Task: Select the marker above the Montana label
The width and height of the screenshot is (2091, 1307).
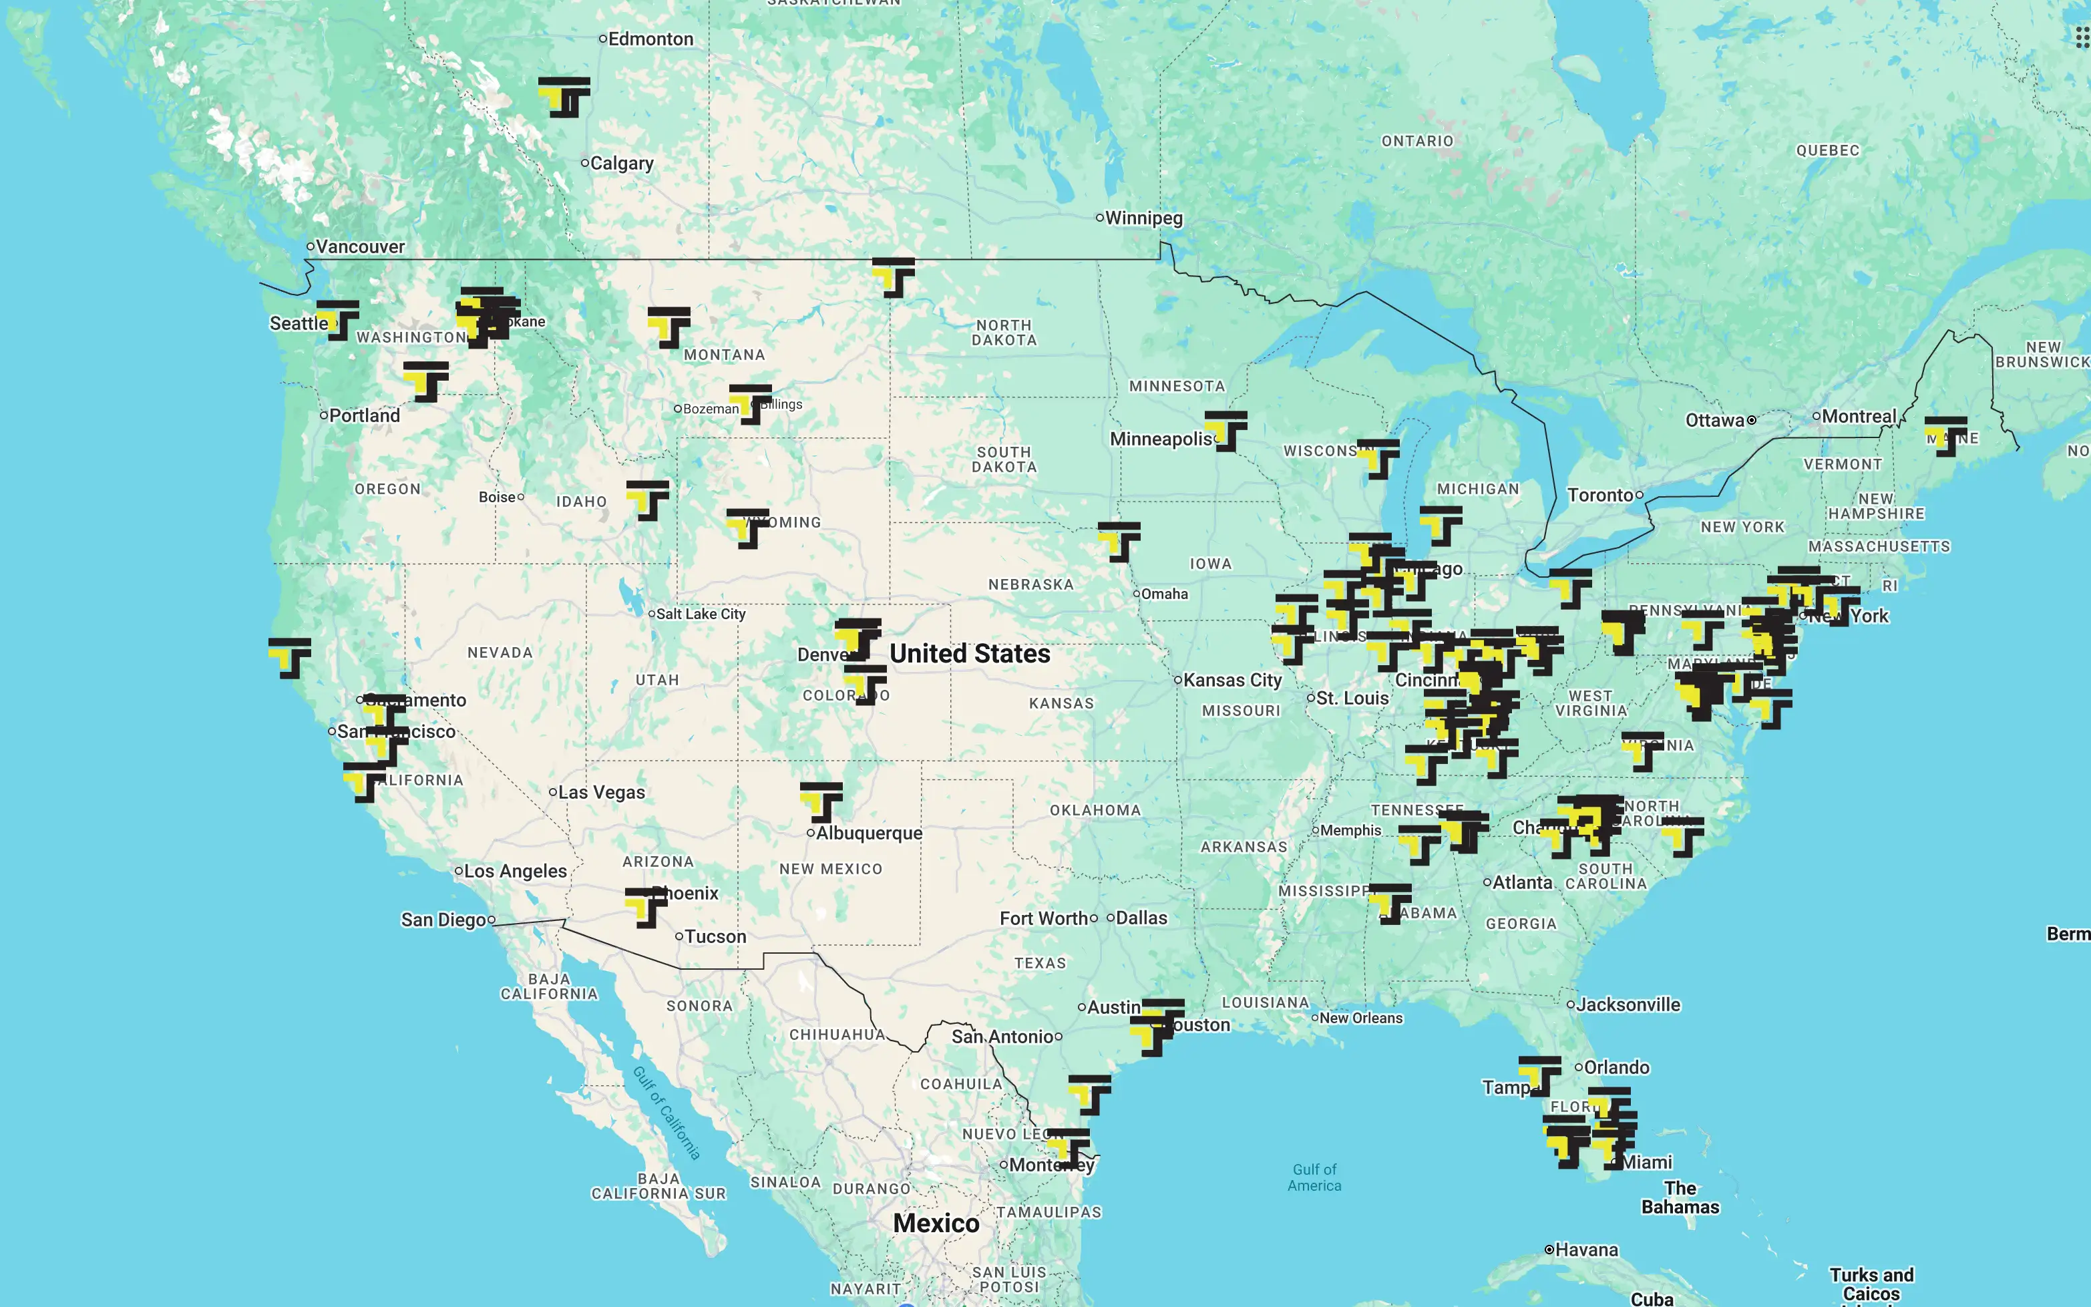Action: tap(669, 328)
